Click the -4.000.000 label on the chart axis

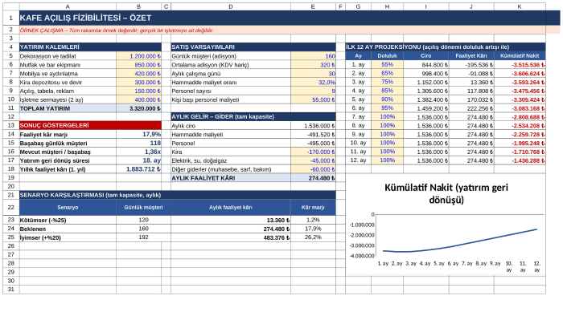[x=362, y=256]
